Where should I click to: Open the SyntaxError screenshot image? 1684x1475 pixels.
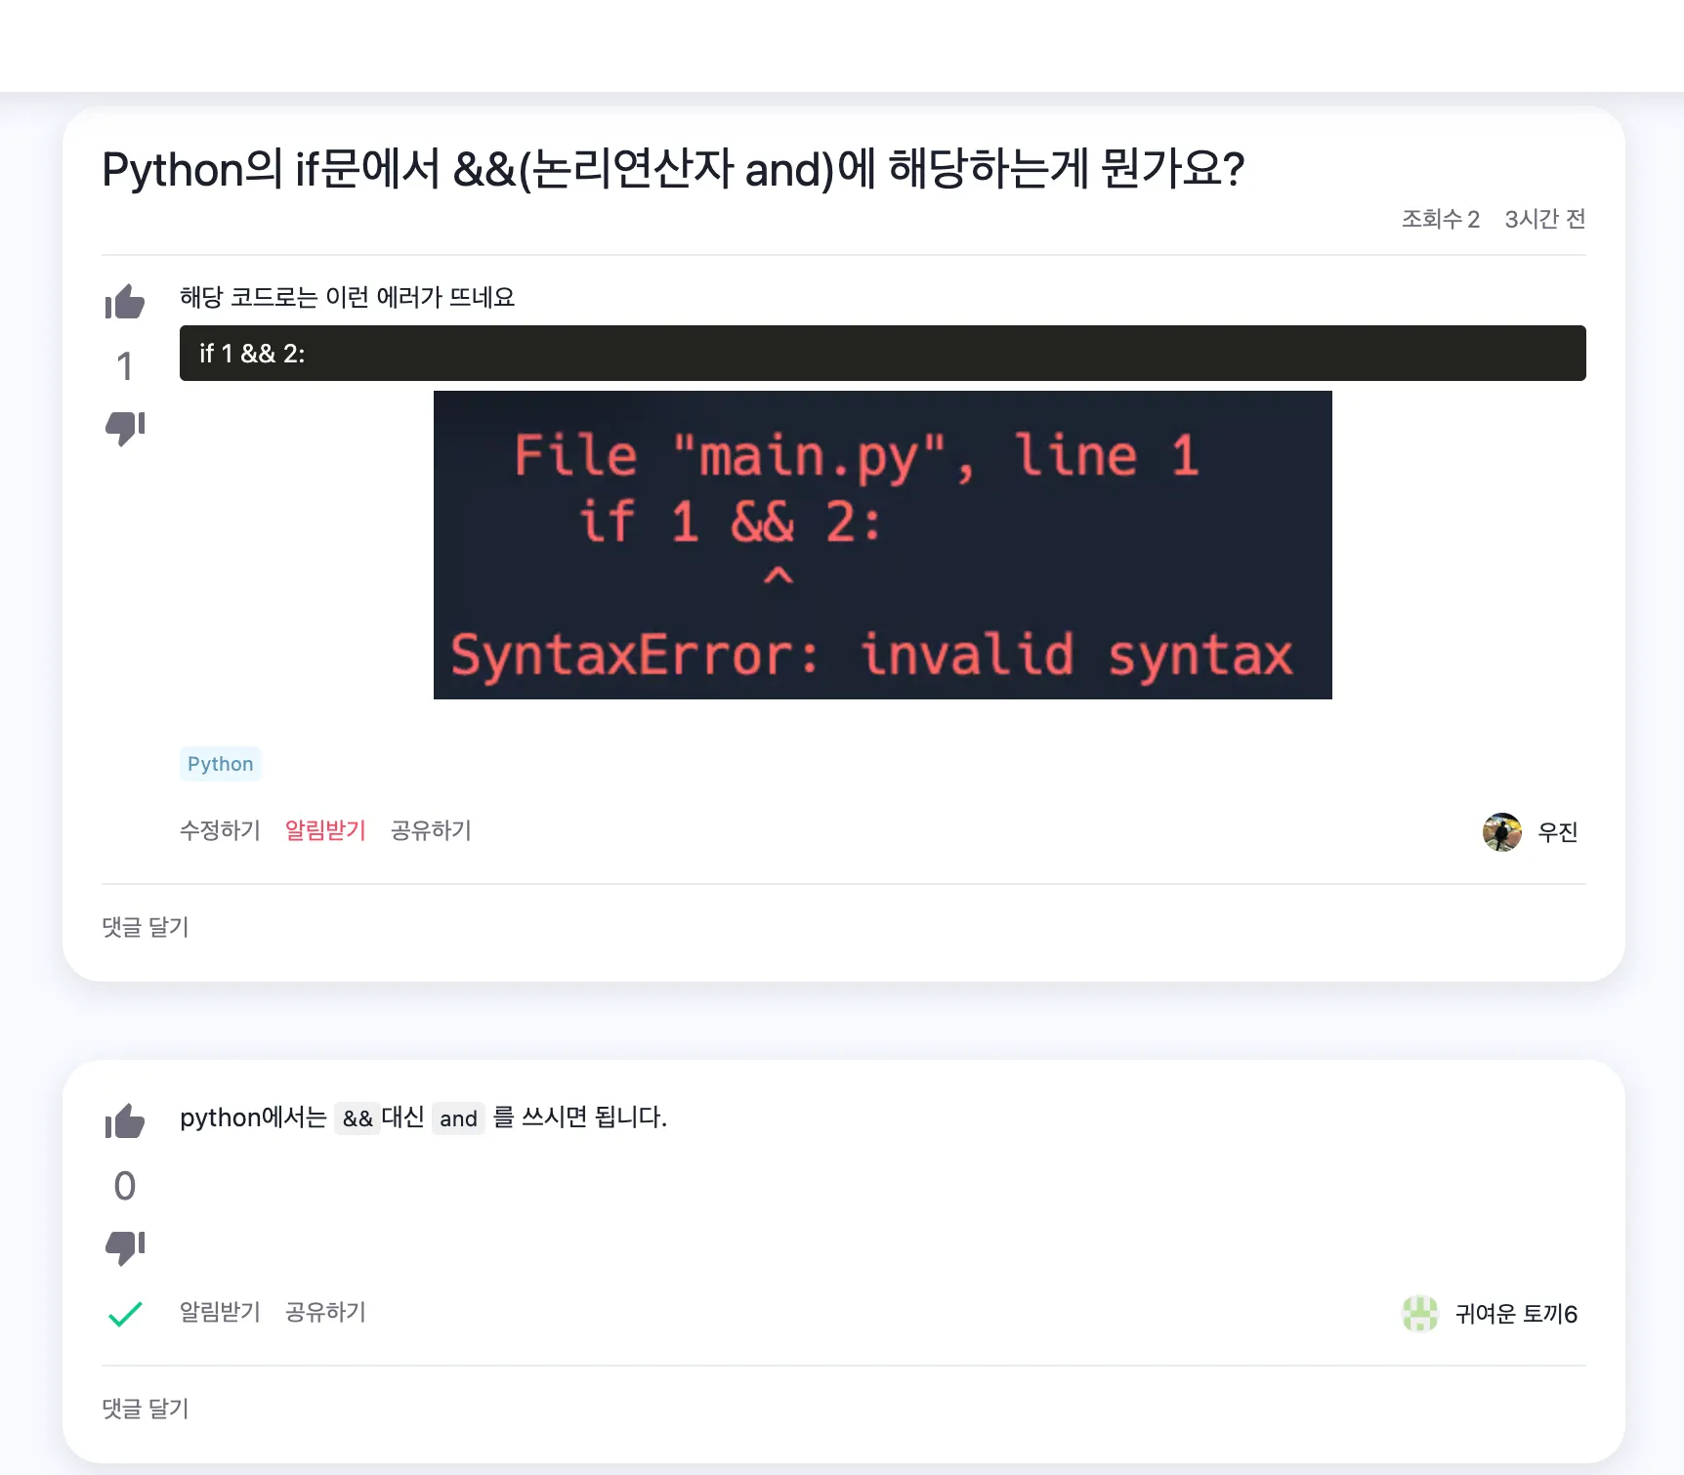881,544
